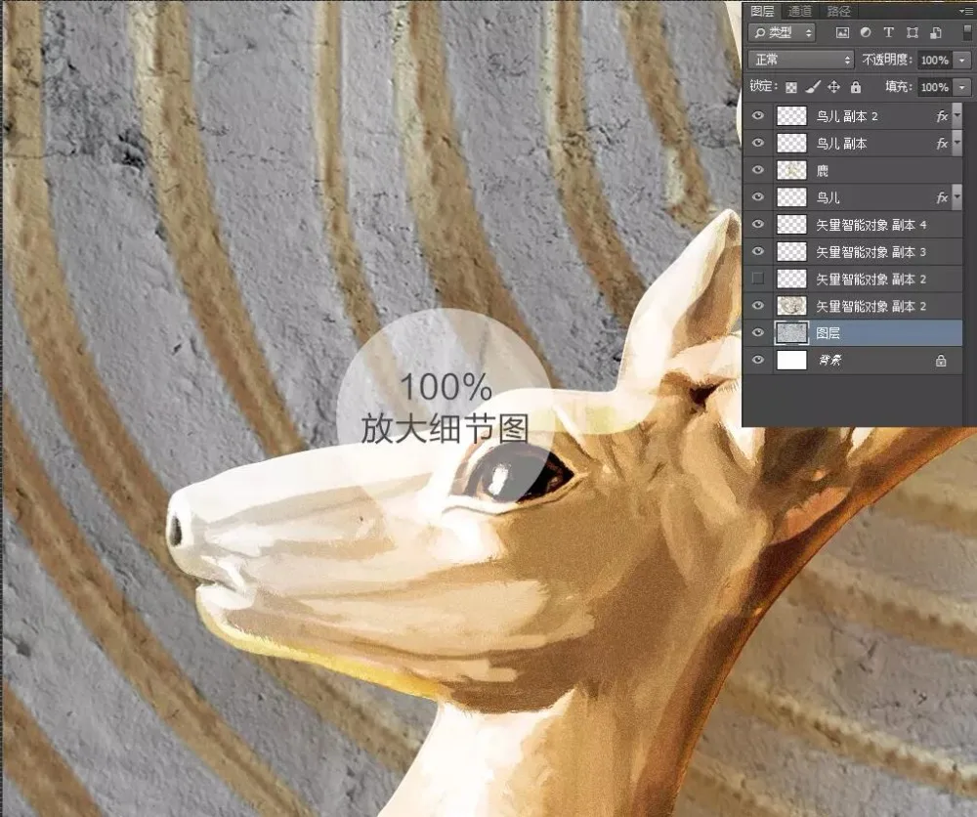
Task: Click the lock icon on 背景 layer
Action: [941, 361]
